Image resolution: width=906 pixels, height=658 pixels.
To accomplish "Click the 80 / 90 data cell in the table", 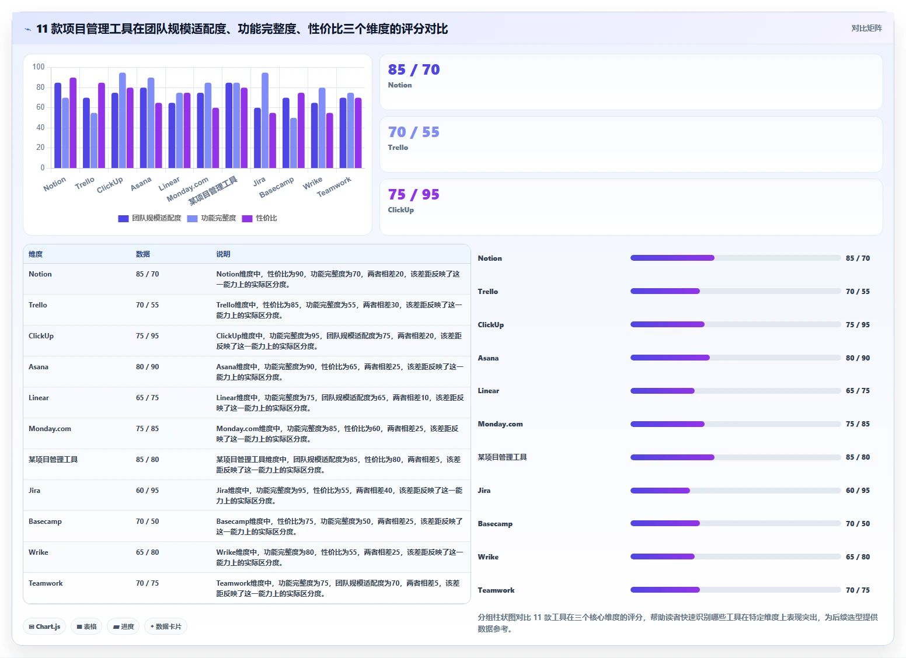I will [x=171, y=372].
